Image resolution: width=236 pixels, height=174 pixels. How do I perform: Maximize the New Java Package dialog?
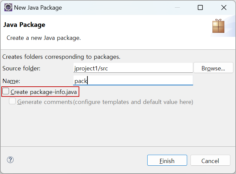tap(200, 7)
